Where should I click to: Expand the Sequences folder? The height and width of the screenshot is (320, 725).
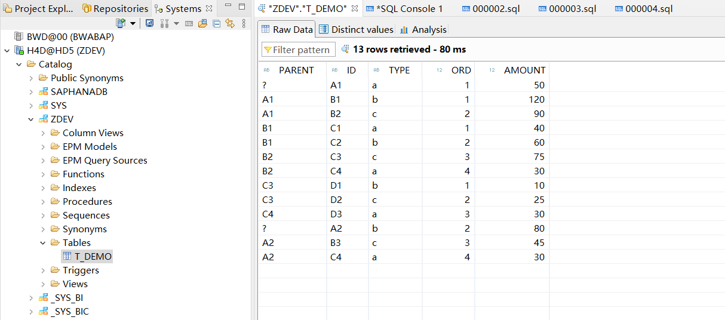click(x=43, y=216)
